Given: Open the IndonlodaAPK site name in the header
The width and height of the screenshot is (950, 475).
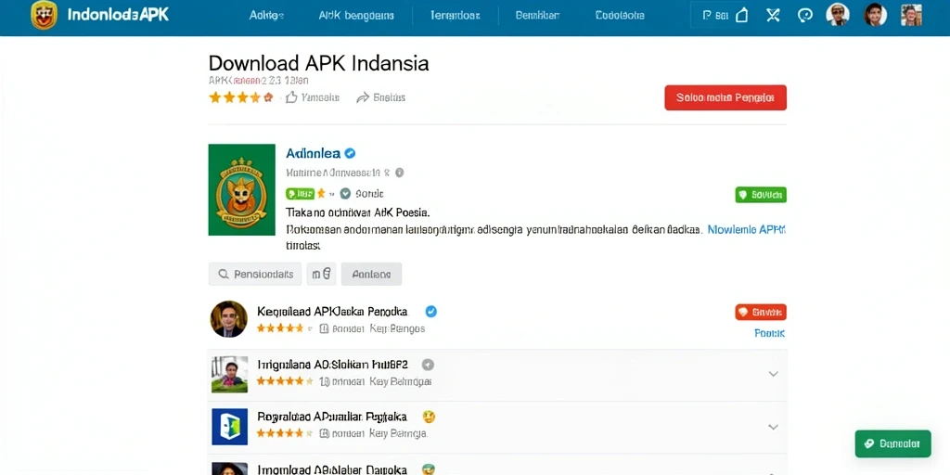Looking at the screenshot, I should point(118,15).
